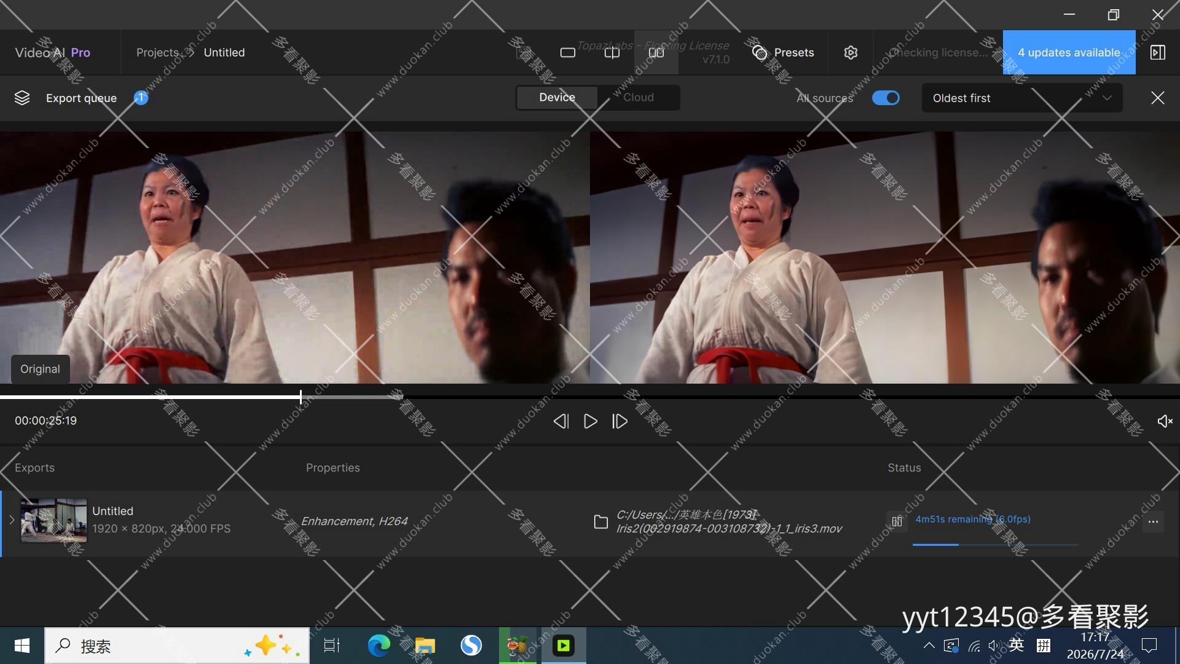The width and height of the screenshot is (1180, 664).
Task: Open the settings gear
Action: click(x=851, y=53)
